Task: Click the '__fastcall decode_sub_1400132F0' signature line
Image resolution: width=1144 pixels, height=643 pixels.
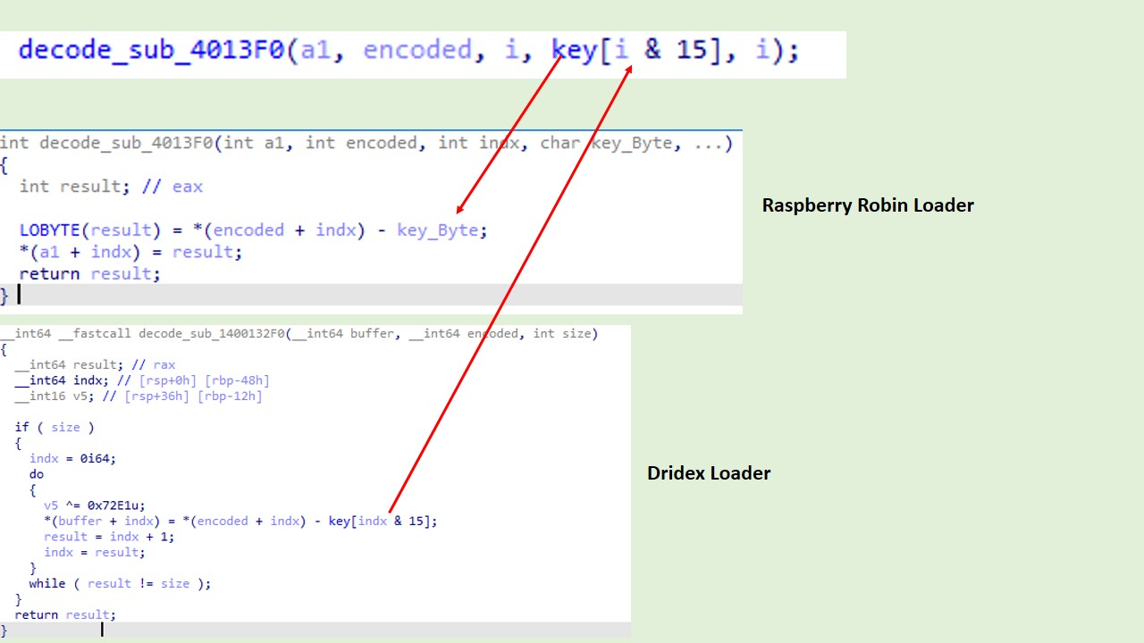Action: point(299,334)
